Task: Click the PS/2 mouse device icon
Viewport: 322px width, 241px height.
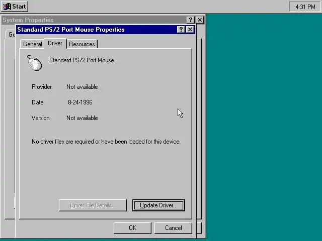Action: click(34, 63)
